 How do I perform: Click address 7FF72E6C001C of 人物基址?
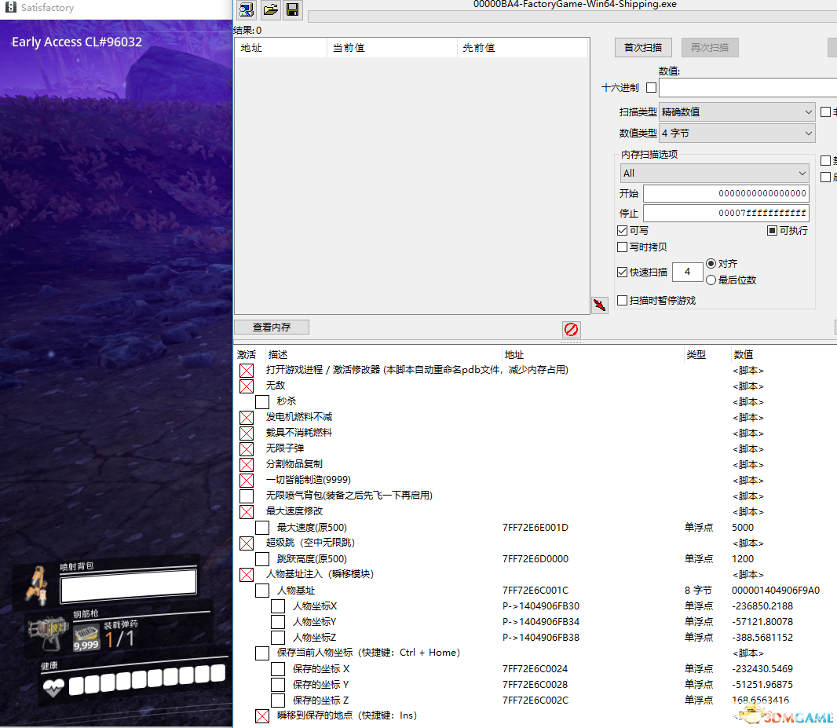tap(535, 591)
